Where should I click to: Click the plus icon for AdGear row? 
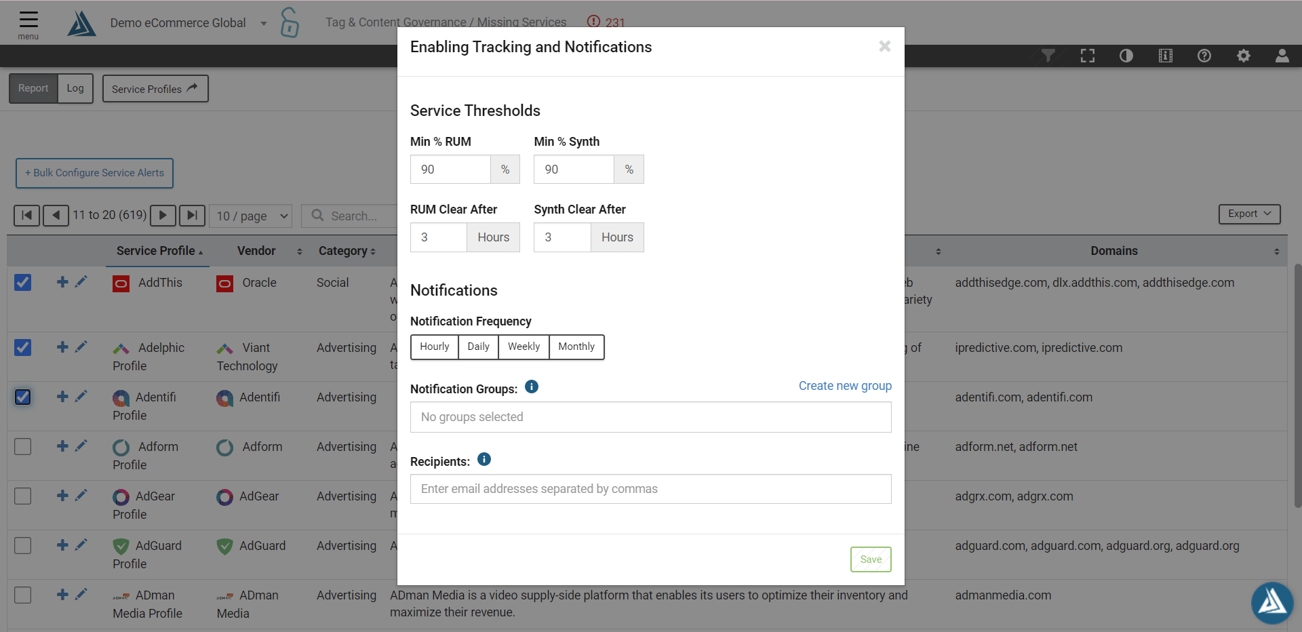(x=62, y=496)
